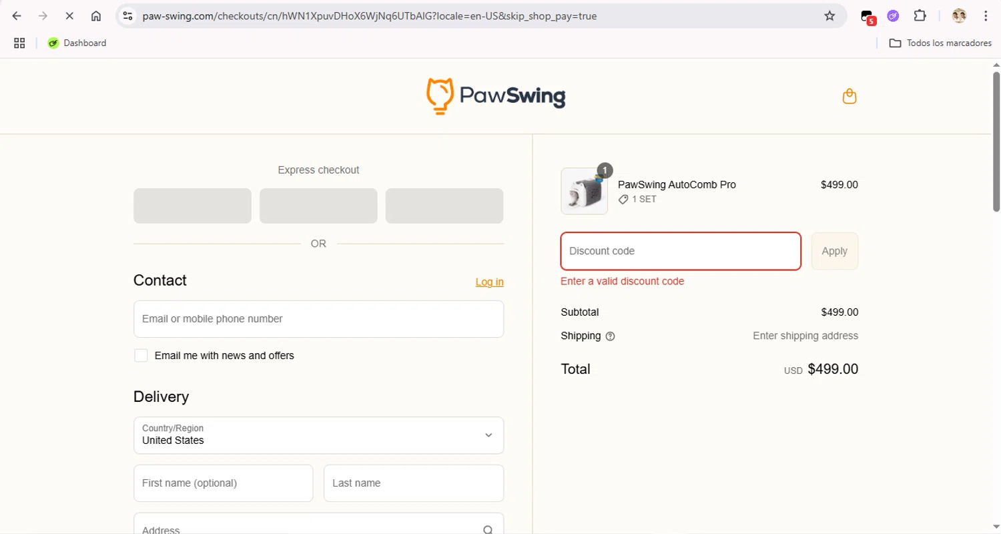Focus Email or mobile phone number field

(319, 319)
